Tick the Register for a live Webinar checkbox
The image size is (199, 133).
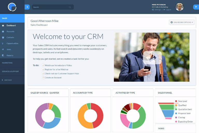(43, 69)
